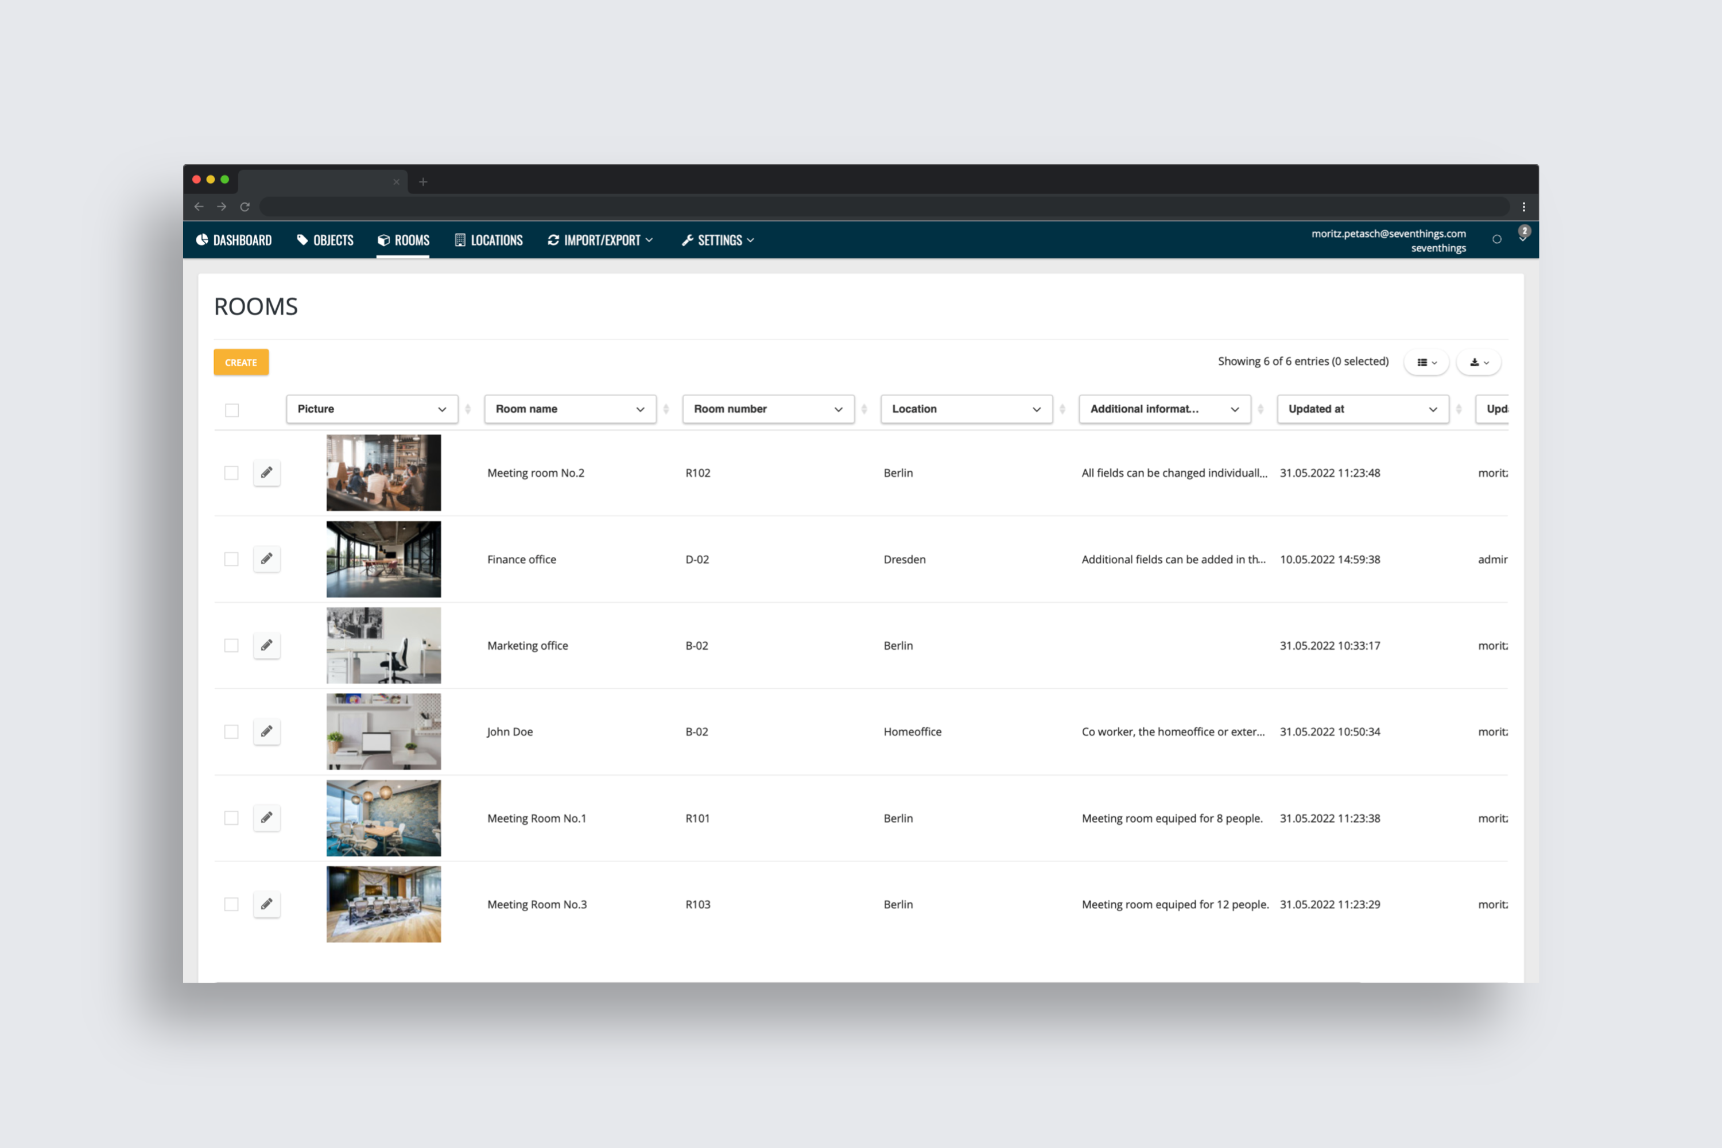Select the Meeting Room No.3 row checkbox
The width and height of the screenshot is (1722, 1148).
pos(231,905)
